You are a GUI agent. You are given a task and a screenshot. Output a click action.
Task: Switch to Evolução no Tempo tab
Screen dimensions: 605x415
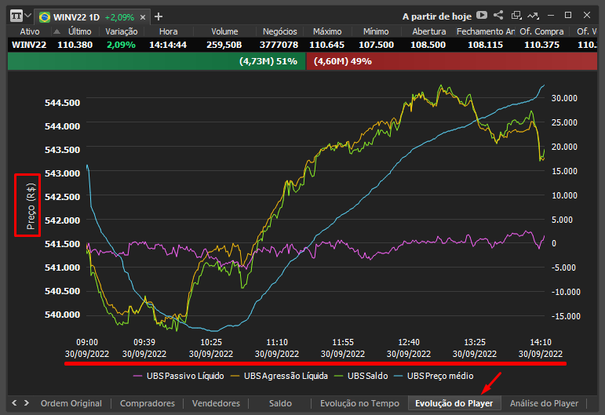(x=359, y=403)
